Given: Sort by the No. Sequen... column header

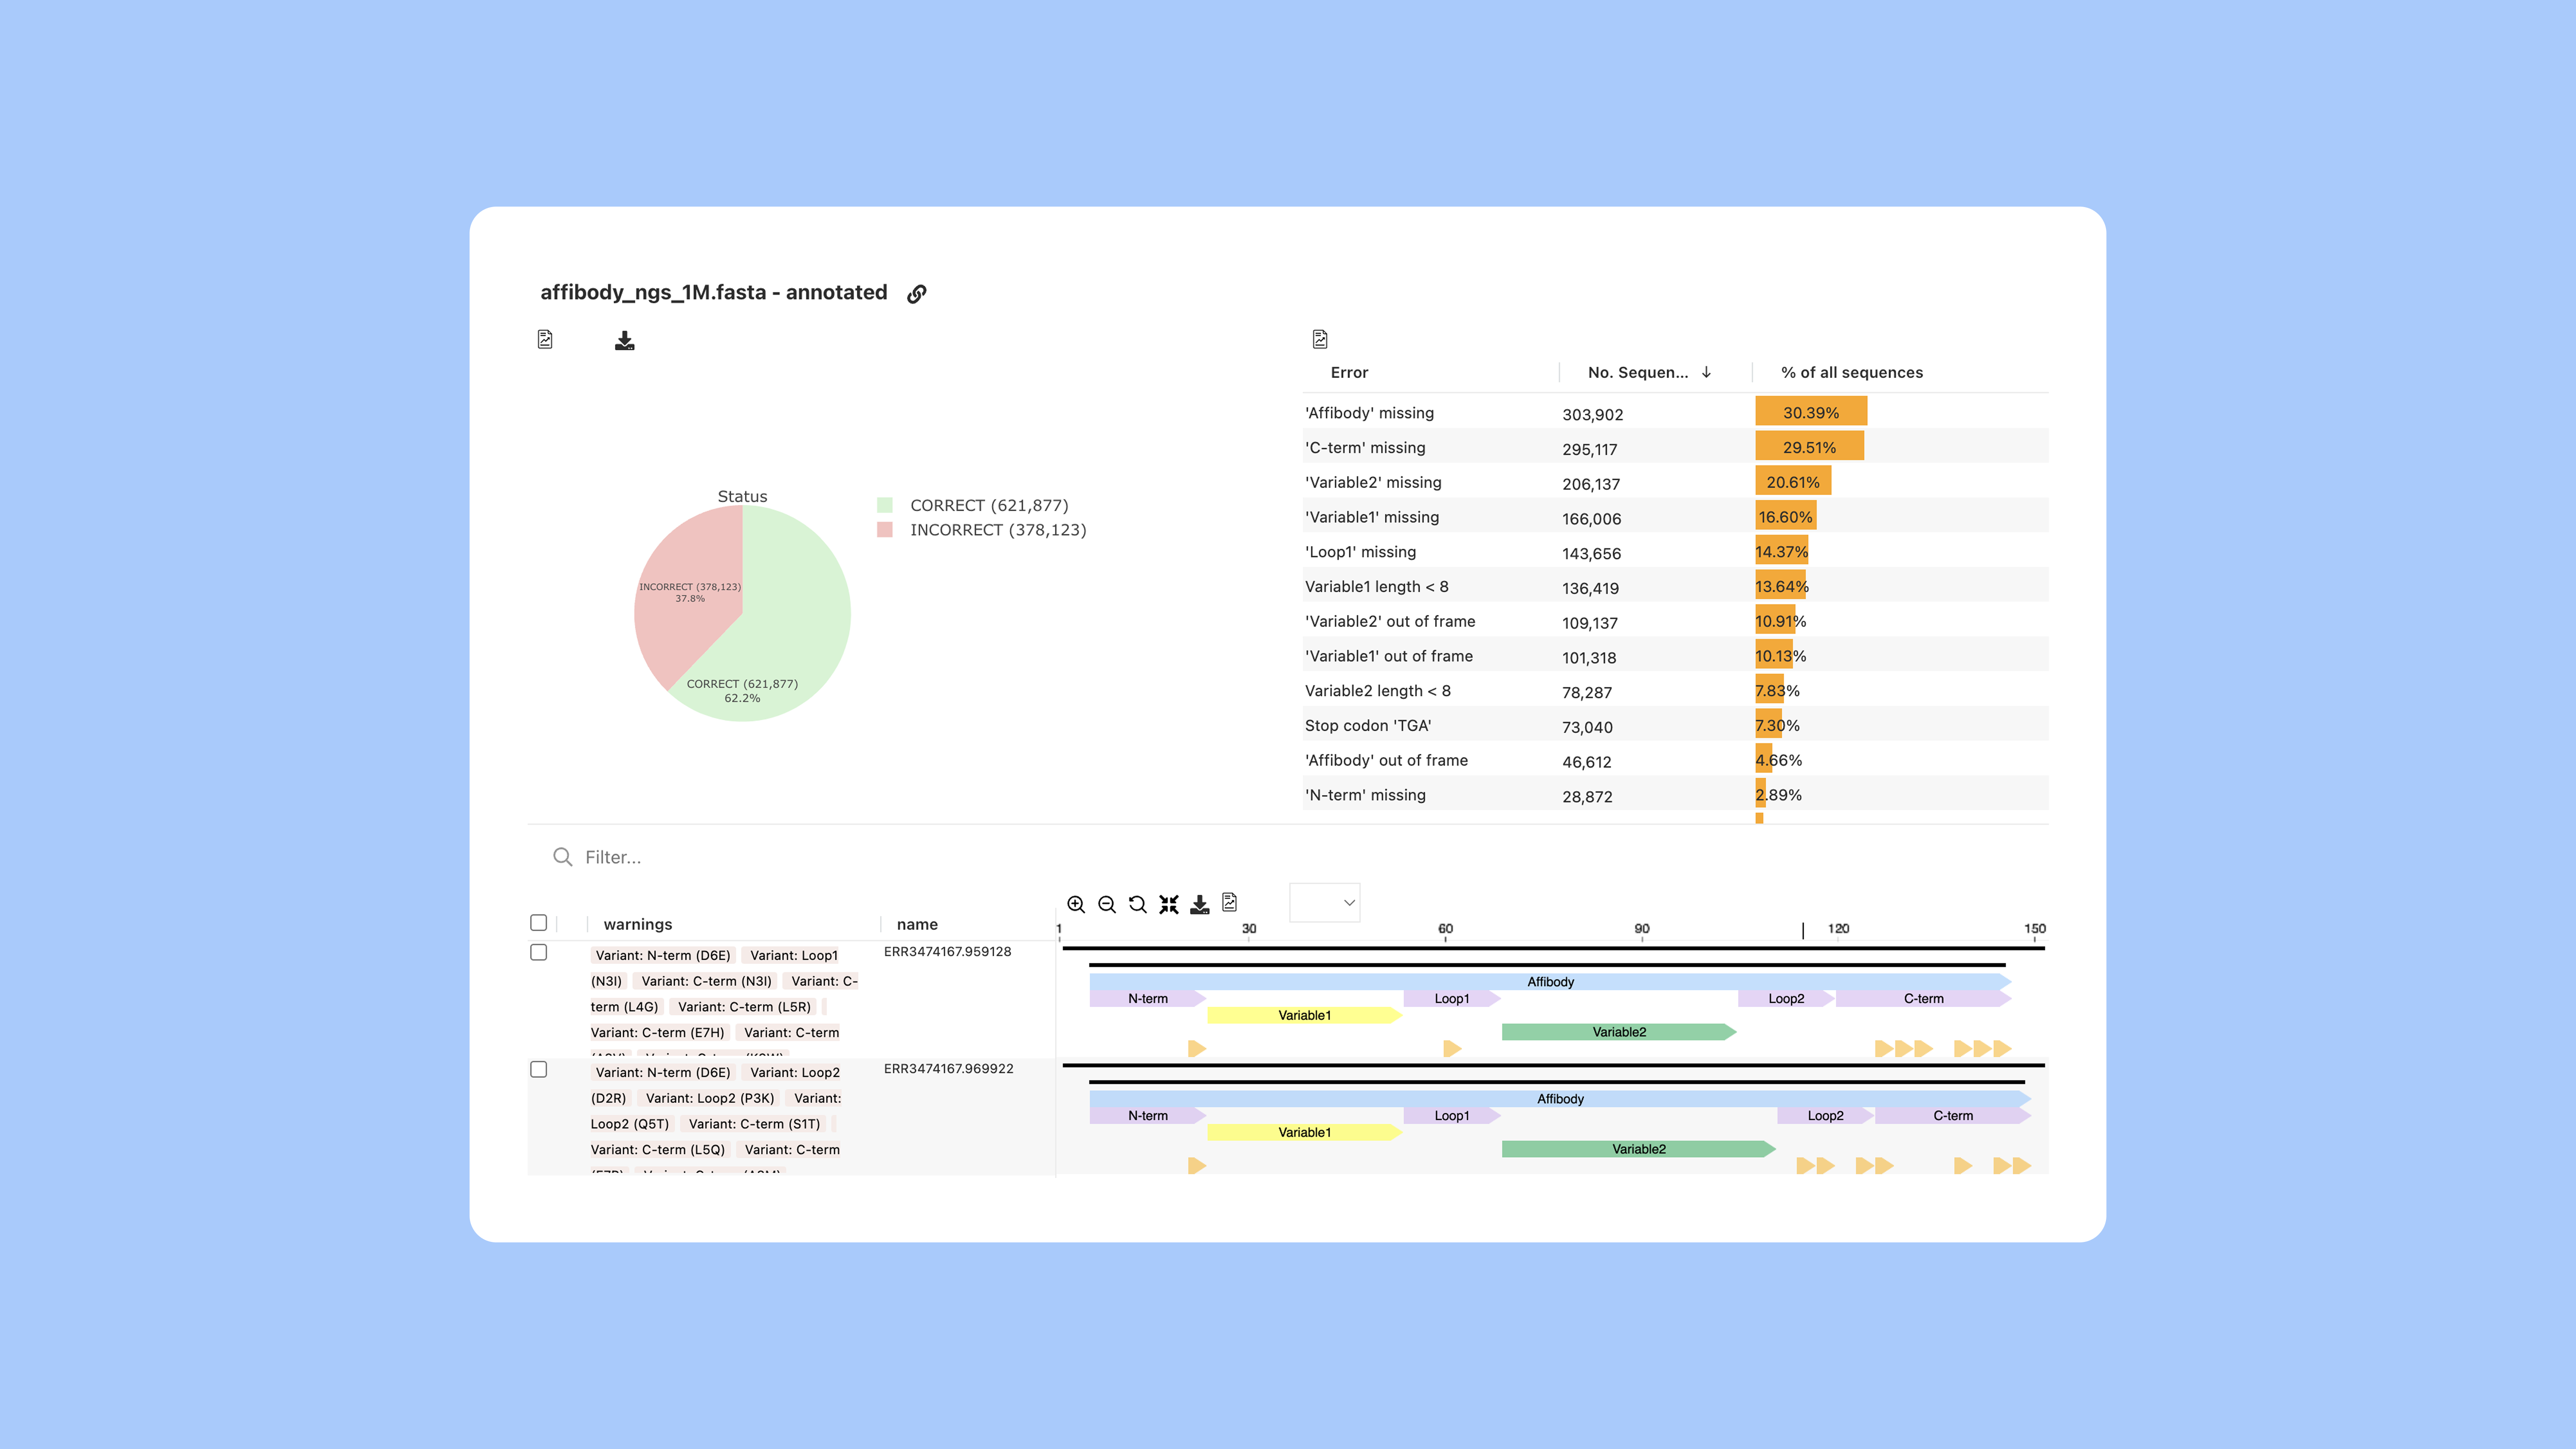Looking at the screenshot, I should coord(1638,372).
